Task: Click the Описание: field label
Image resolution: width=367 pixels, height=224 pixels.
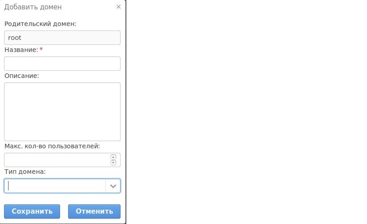Action: [x=22, y=76]
